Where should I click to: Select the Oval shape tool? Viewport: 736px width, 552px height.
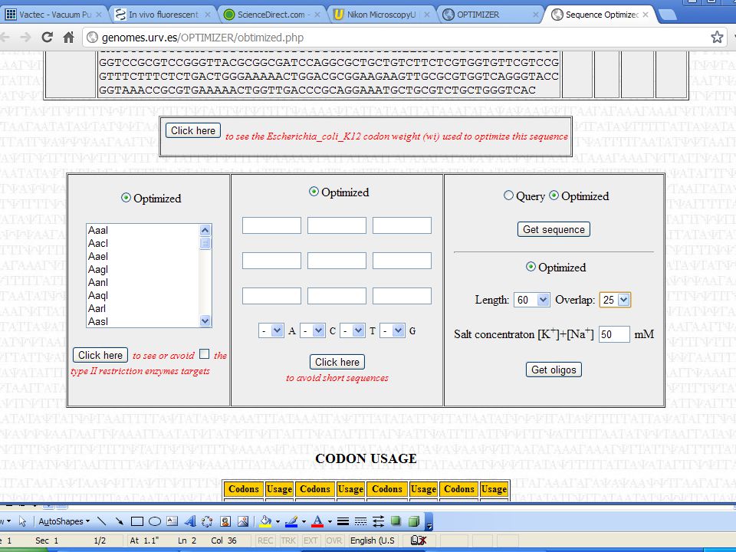[x=155, y=521]
